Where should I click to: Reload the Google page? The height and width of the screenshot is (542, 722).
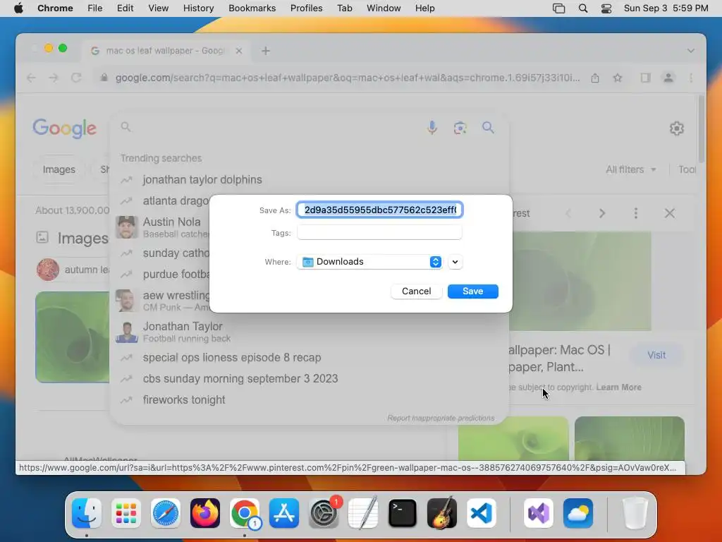(76, 78)
